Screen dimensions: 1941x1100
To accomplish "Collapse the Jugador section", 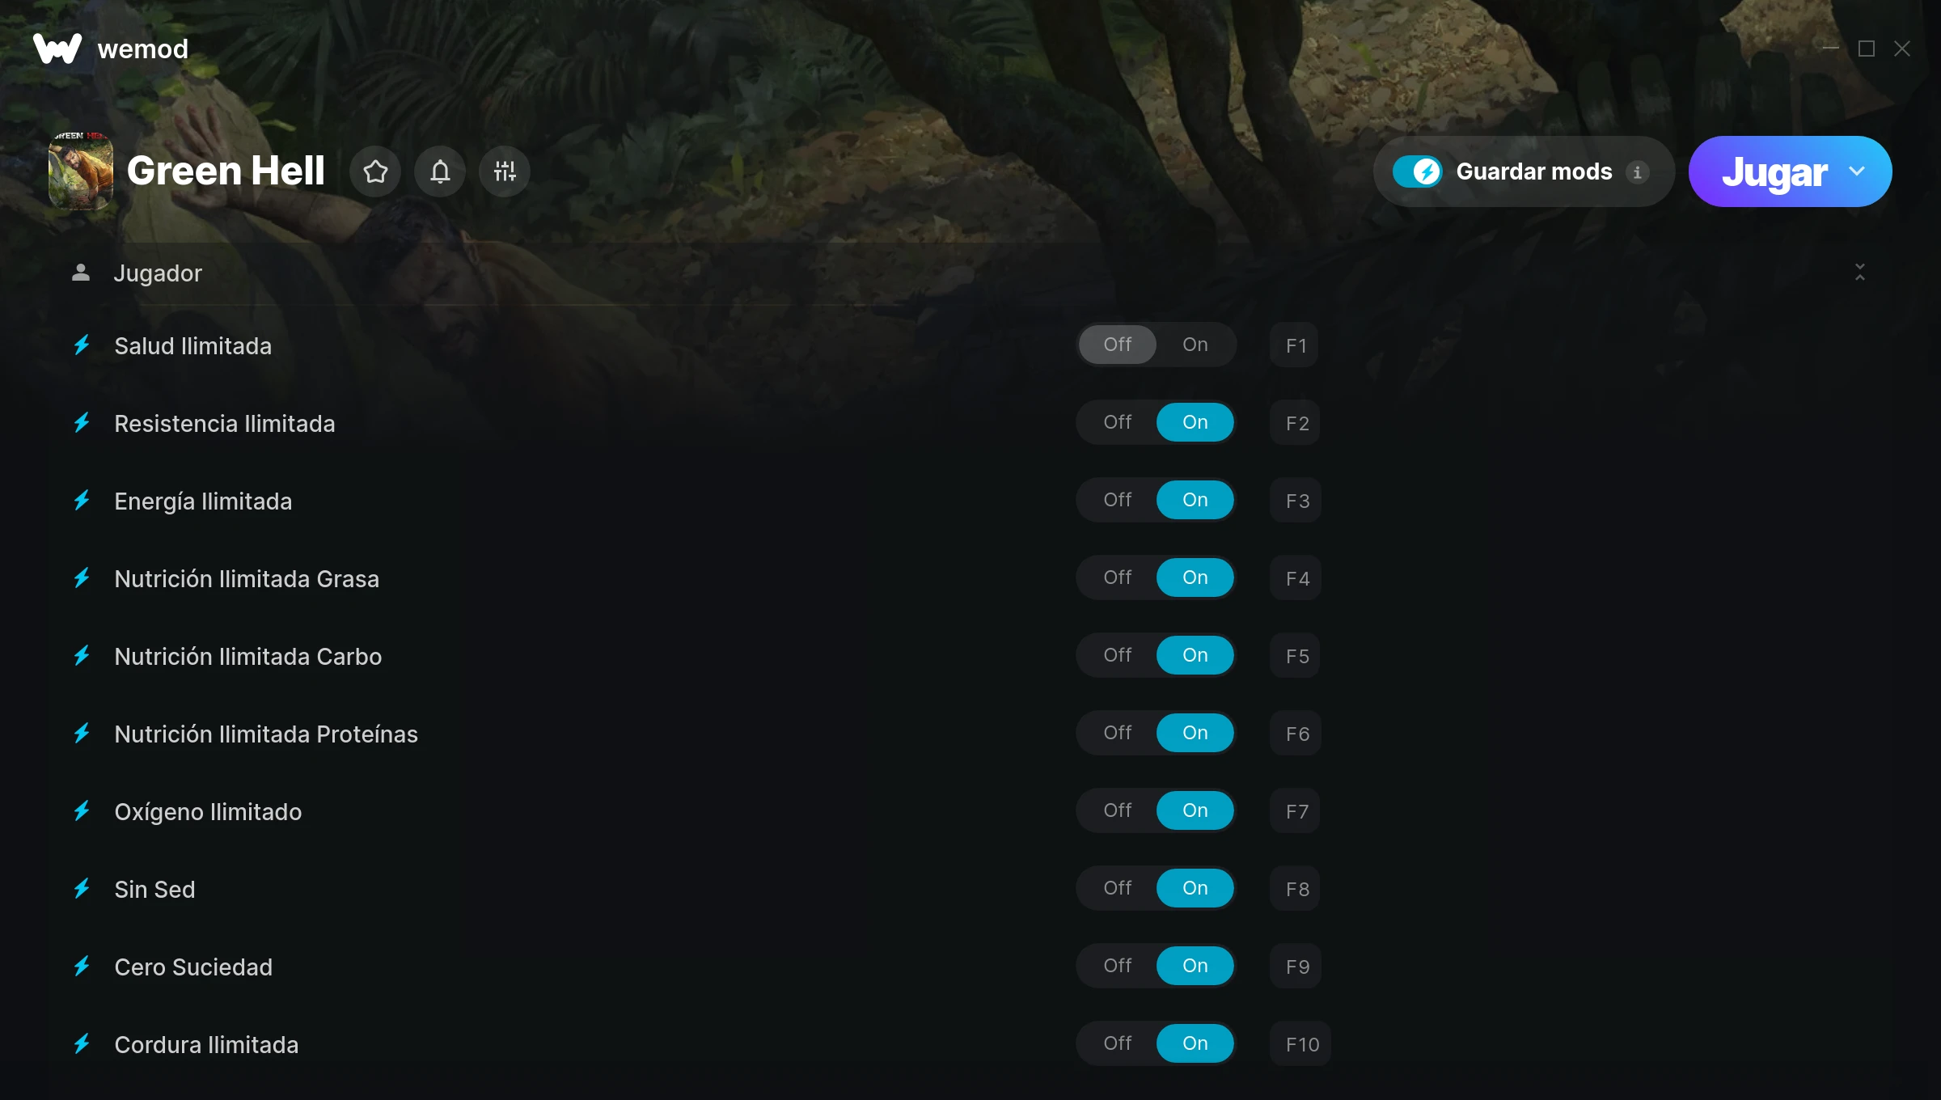I will 1860,273.
